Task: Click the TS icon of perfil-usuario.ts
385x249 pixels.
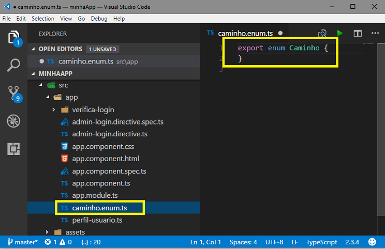Action: (x=64, y=220)
